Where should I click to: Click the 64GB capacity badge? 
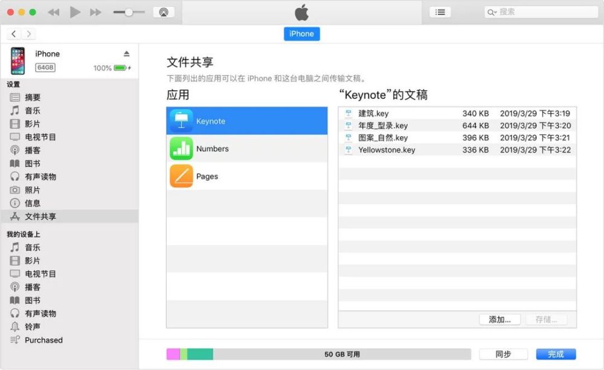(x=45, y=67)
